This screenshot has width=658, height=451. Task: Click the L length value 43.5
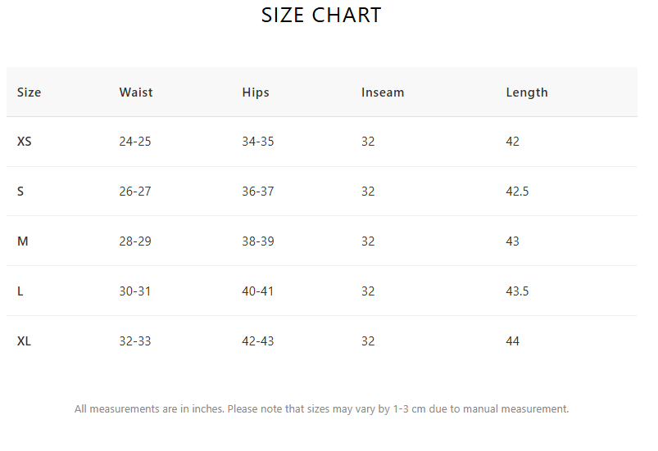pyautogui.click(x=517, y=291)
